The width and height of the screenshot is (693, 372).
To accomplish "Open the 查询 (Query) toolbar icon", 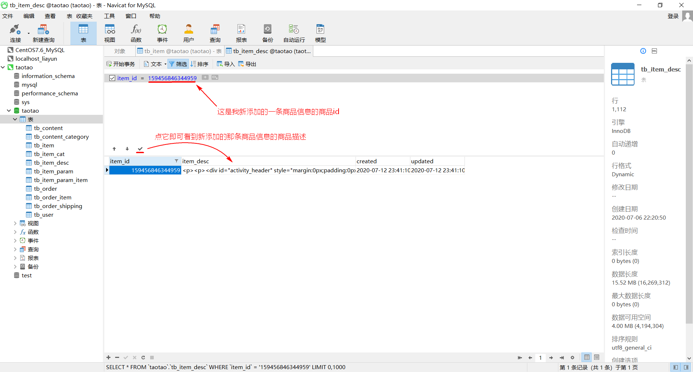I will pos(215,33).
